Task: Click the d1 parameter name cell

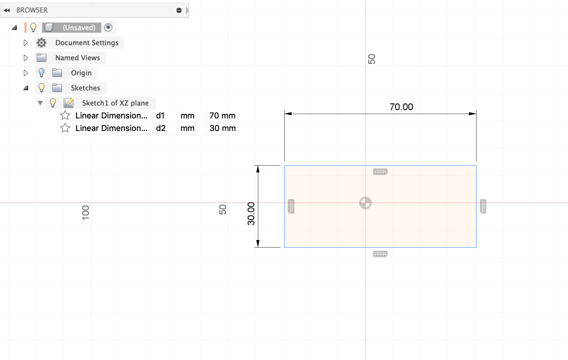Action: point(165,116)
